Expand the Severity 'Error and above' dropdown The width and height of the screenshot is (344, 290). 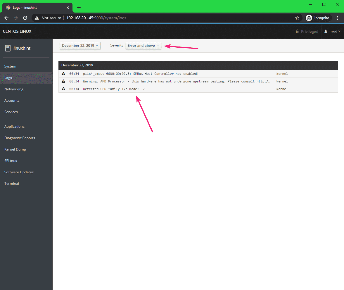click(143, 46)
